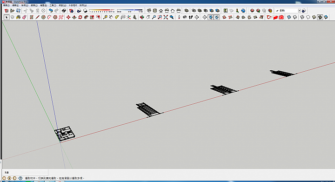
Task: Select Sandbox Smoove tool
Action: point(238,17)
